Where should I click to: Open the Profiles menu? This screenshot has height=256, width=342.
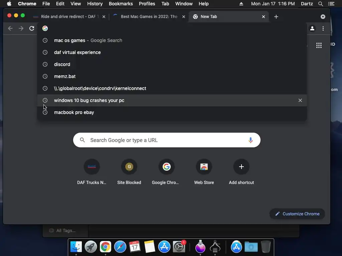point(147,4)
